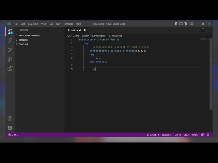This screenshot has width=218, height=163.
Task: Click the comment on line 3
Action: tap(120, 47)
